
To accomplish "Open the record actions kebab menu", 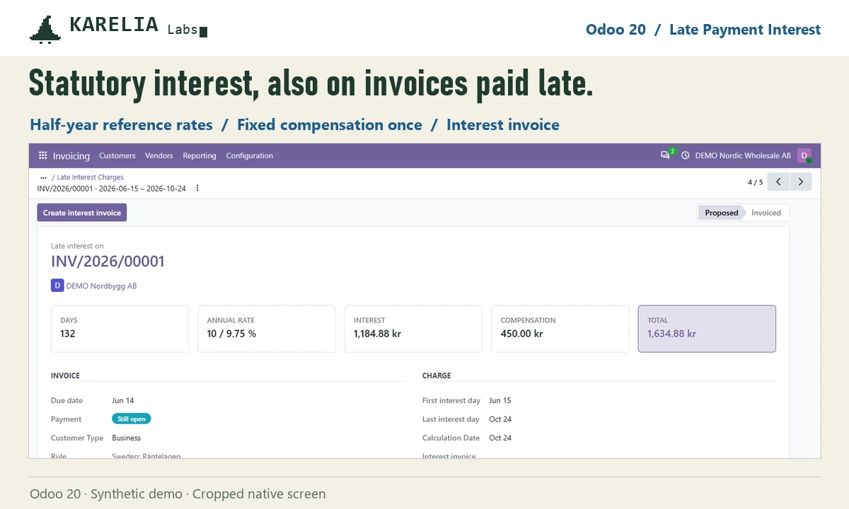I will pos(197,189).
